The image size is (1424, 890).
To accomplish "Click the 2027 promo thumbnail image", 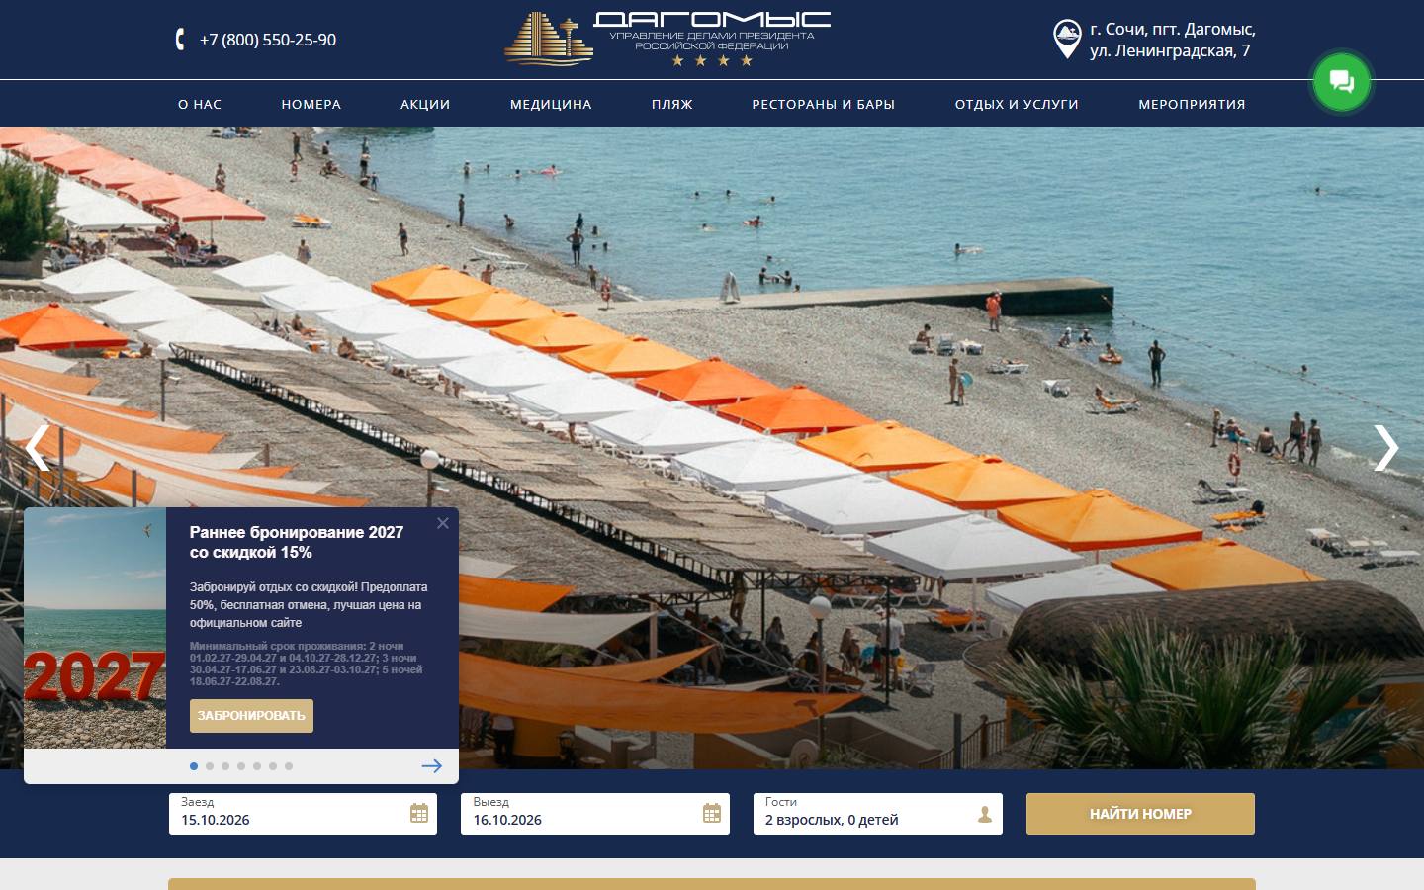I will click(x=95, y=628).
